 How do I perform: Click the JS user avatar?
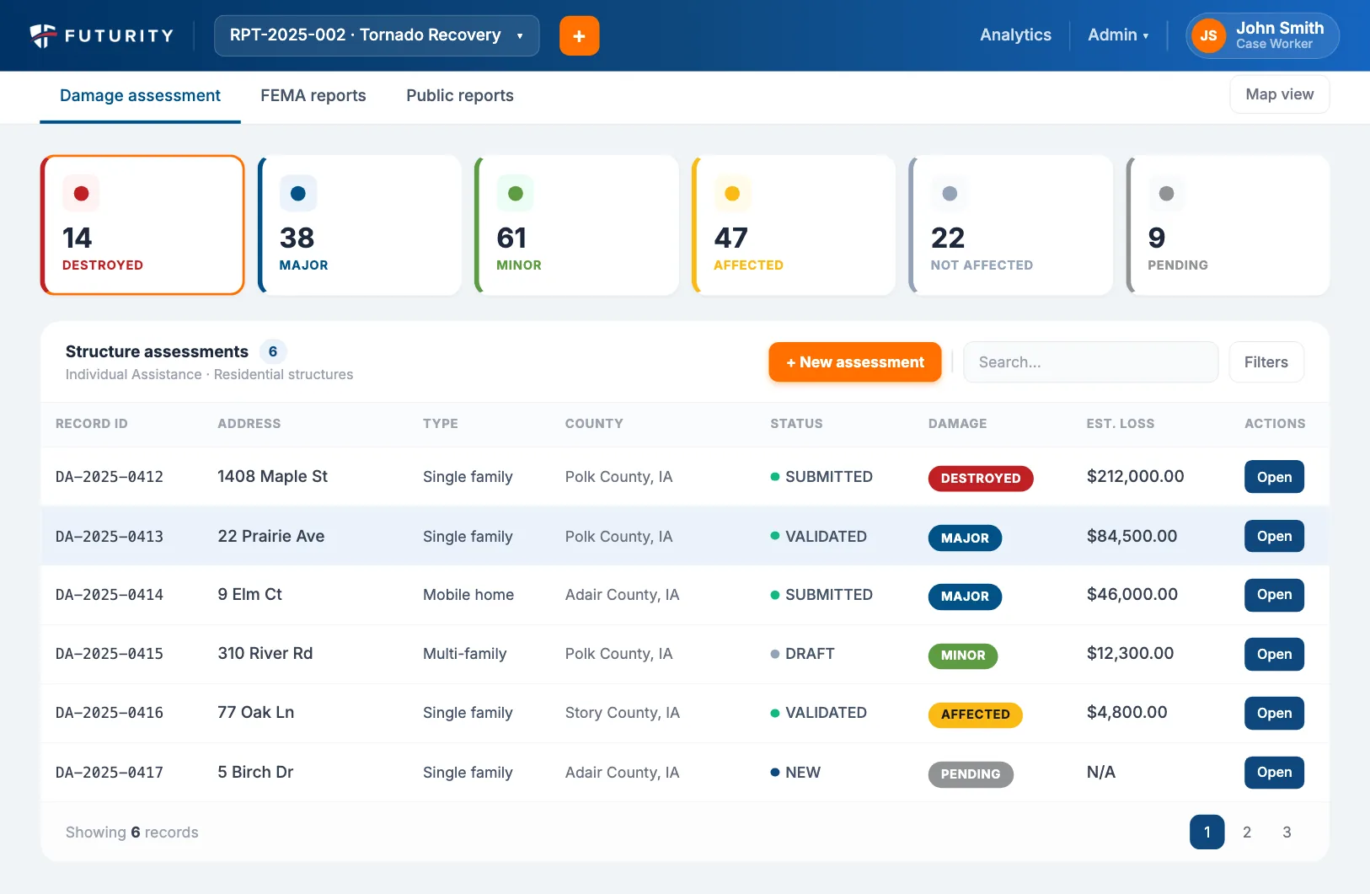pos(1208,35)
